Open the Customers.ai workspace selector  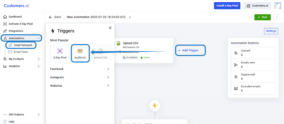click(257, 6)
